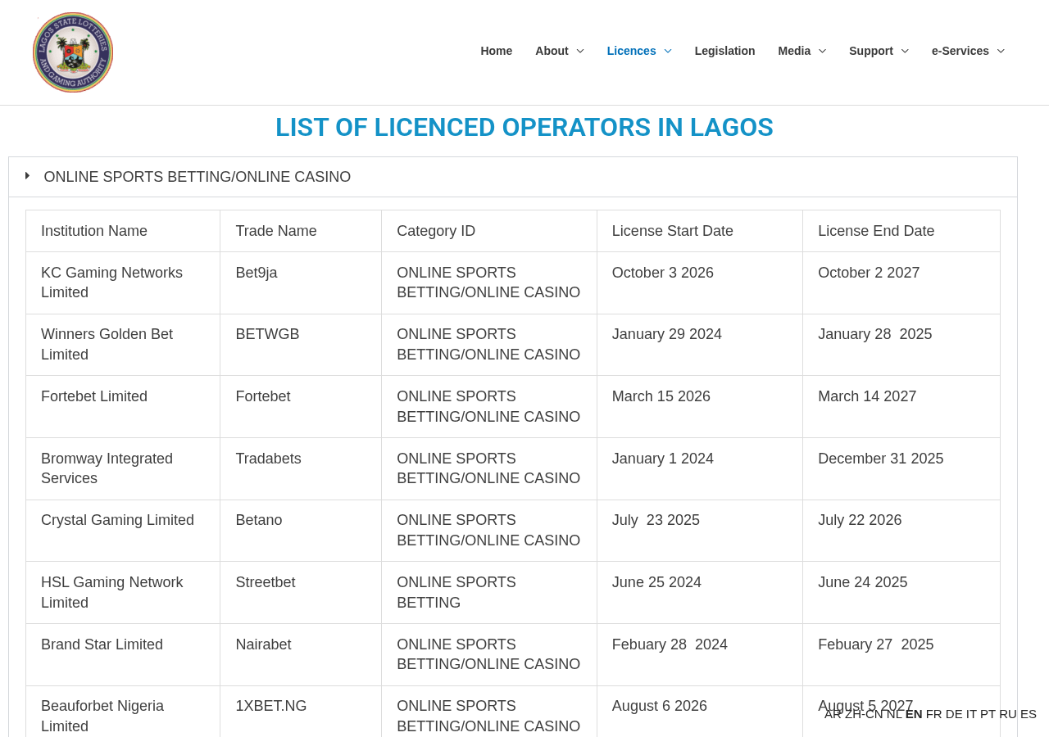Click the 'October 3 2026' start date
The height and width of the screenshot is (737, 1049).
coord(663,273)
